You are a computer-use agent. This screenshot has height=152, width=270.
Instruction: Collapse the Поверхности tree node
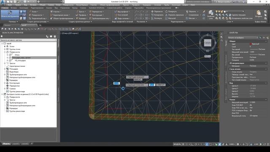tap(5, 52)
